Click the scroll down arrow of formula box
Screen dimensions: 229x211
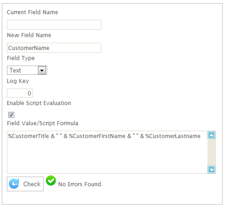click(212, 169)
